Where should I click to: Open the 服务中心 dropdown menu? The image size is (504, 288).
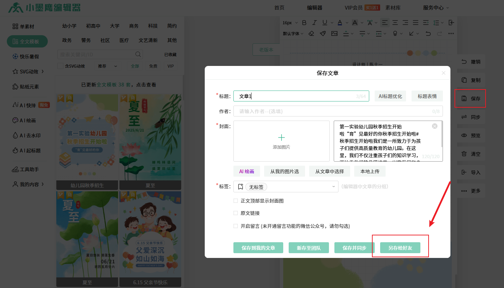[x=436, y=8]
